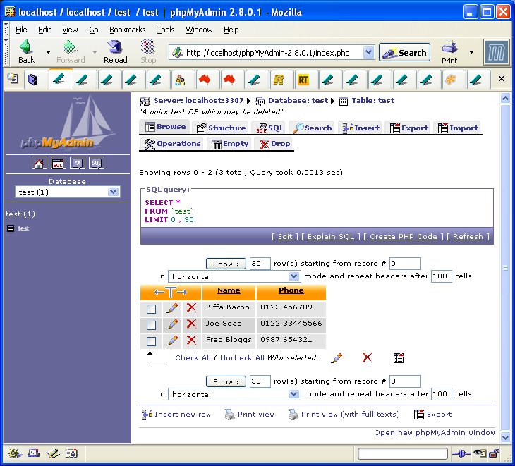Click the upper repeat headers cells field
The width and height of the screenshot is (515, 466).
point(441,276)
